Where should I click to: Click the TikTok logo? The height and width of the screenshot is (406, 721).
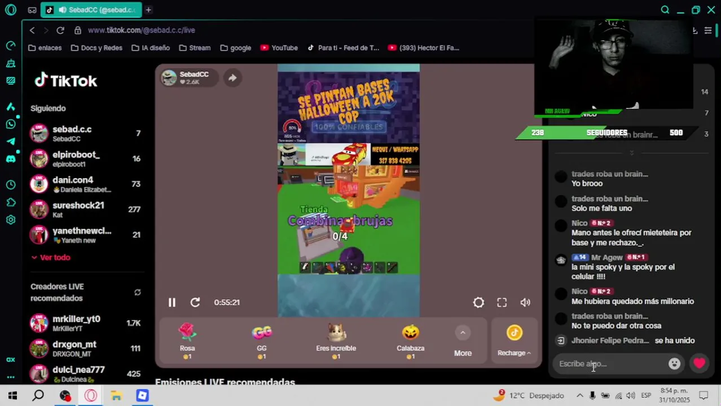[66, 81]
